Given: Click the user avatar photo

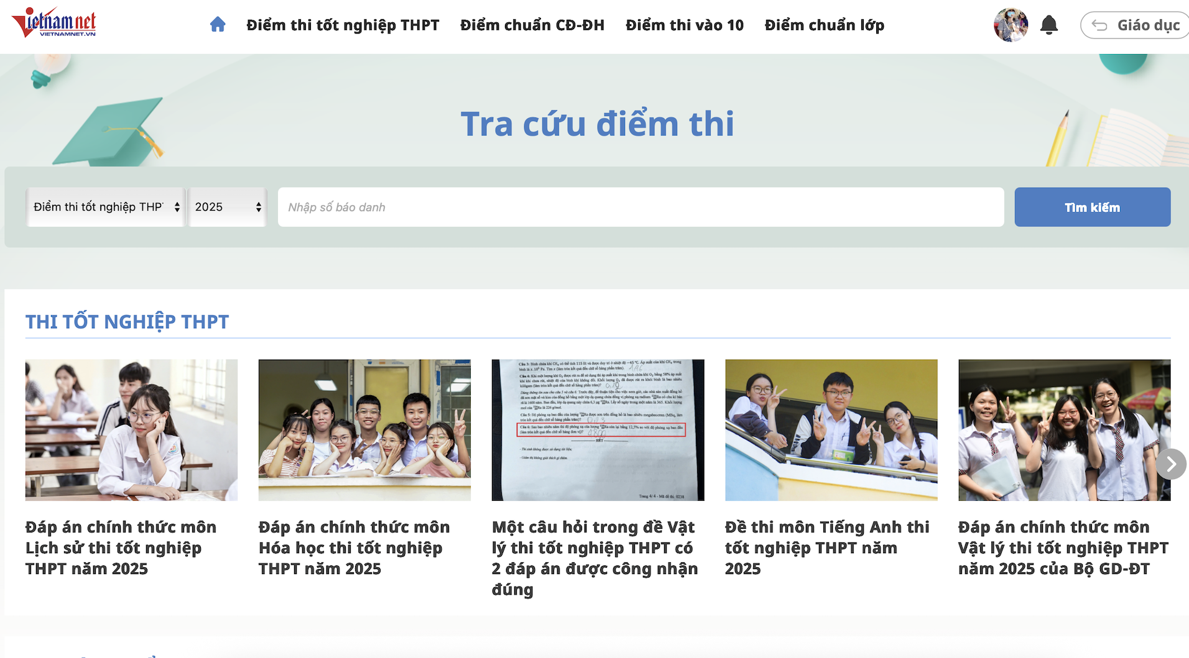Looking at the screenshot, I should coord(1010,25).
